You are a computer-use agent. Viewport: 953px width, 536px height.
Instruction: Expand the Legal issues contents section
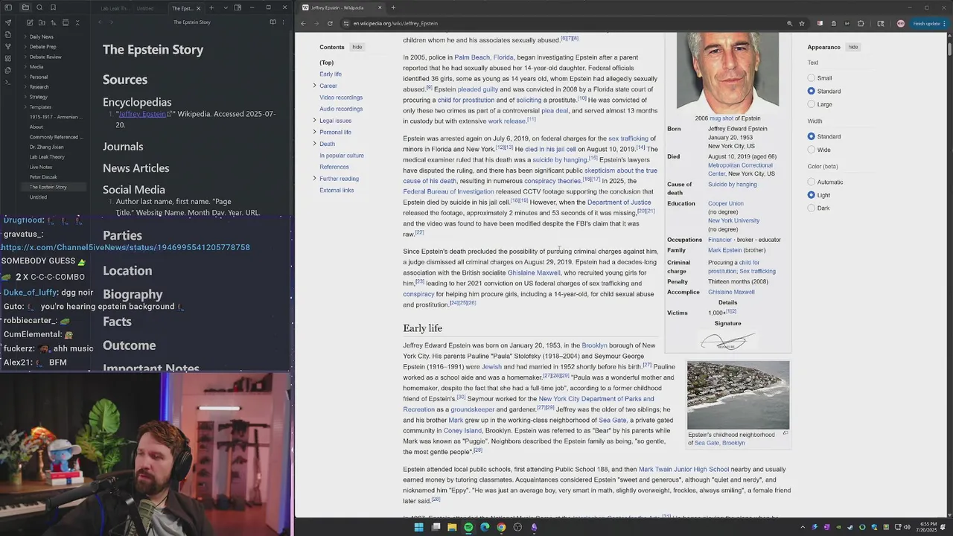315,121
